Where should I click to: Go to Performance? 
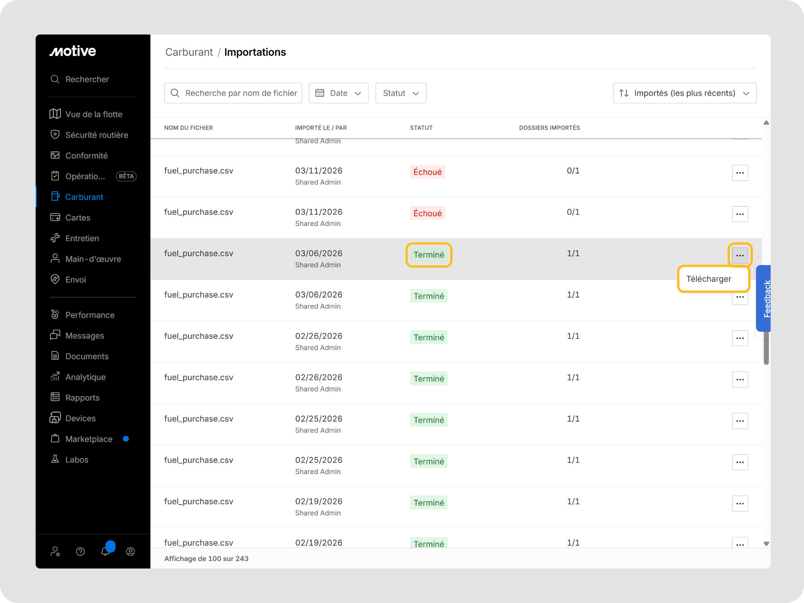[x=82, y=315]
